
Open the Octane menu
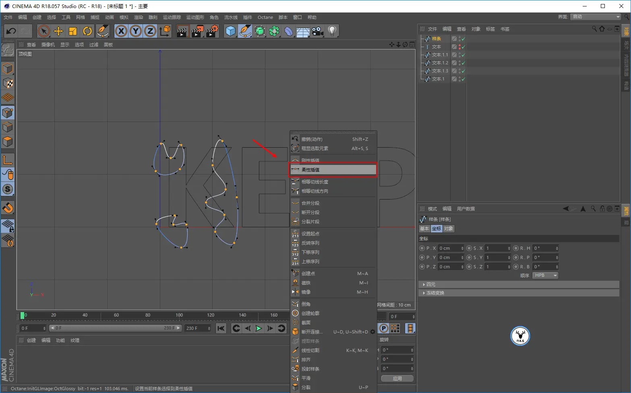[265, 17]
